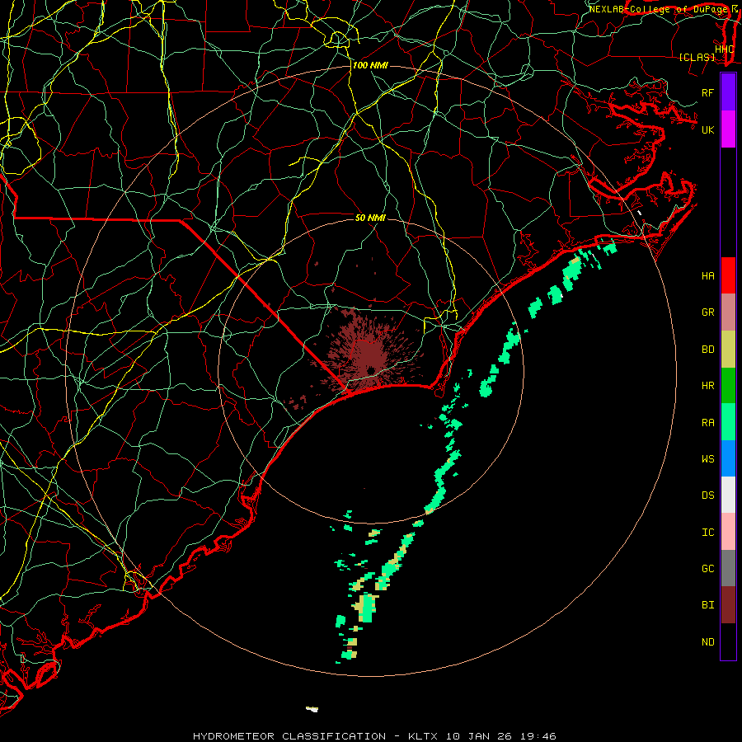Click the 'GC' legend label

pos(708,569)
